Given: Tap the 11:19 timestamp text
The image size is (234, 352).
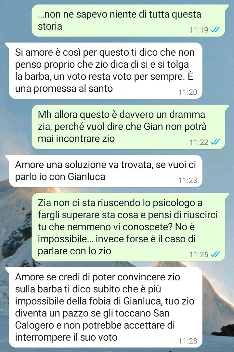Looking at the screenshot, I should [x=199, y=30].
